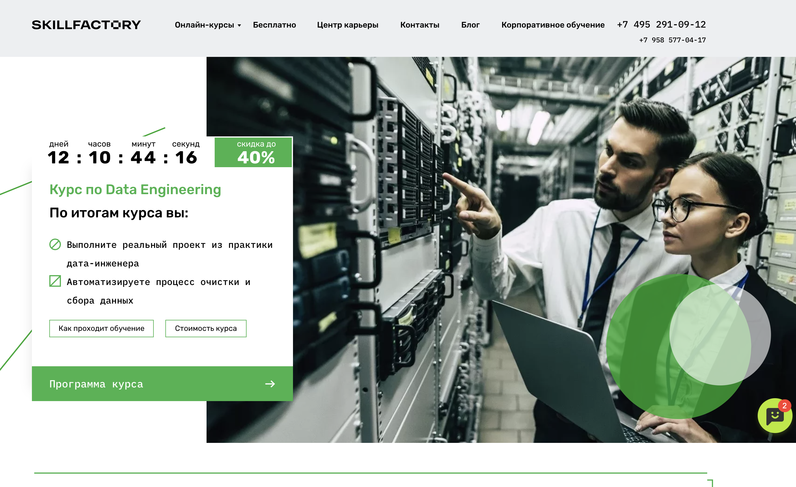Image resolution: width=796 pixels, height=487 pixels.
Task: Click the SkillFactory logo
Action: pyautogui.click(x=86, y=25)
